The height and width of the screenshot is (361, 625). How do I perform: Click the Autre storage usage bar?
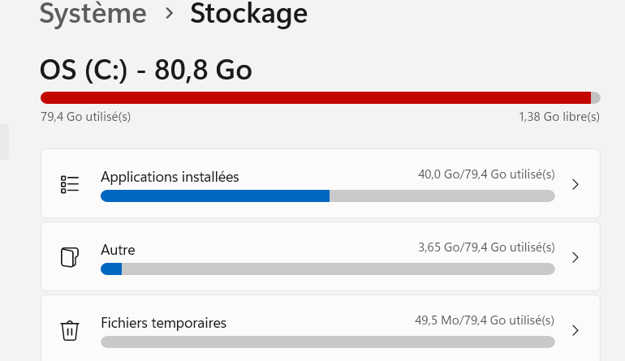[x=327, y=269]
